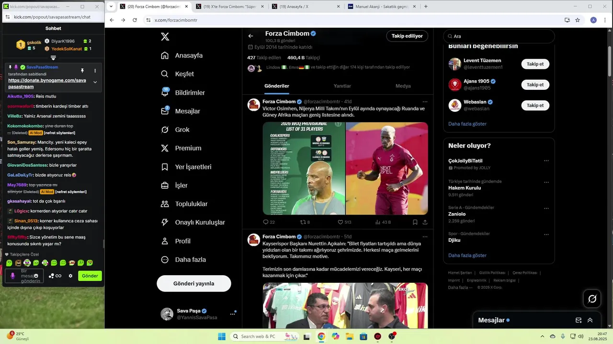This screenshot has height=344, width=613.
Task: Bookmark page with star icon
Action: tap(578, 20)
